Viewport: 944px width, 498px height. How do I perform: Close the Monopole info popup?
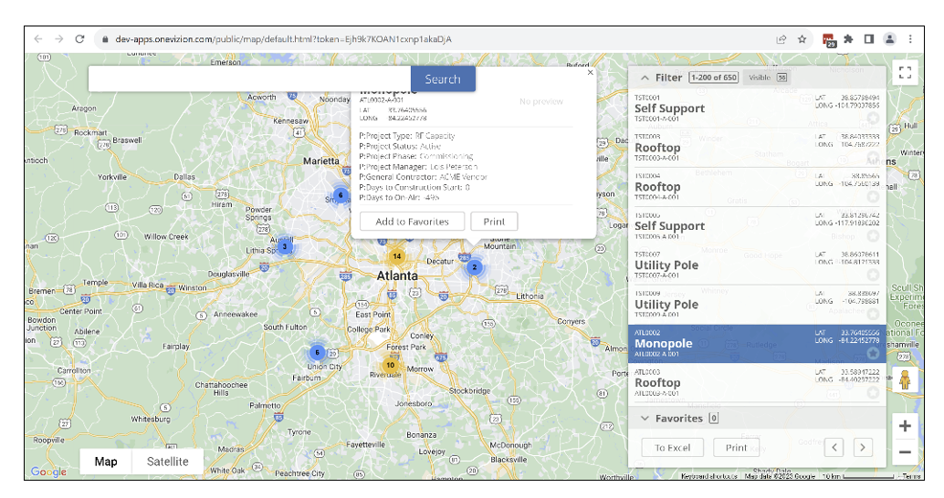click(x=590, y=72)
